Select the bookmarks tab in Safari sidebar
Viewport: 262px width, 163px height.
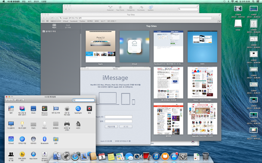coord(54,26)
